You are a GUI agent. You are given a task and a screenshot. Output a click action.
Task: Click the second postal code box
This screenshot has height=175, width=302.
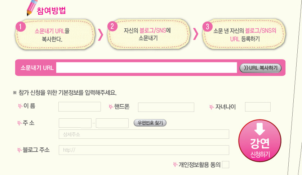(112, 123)
